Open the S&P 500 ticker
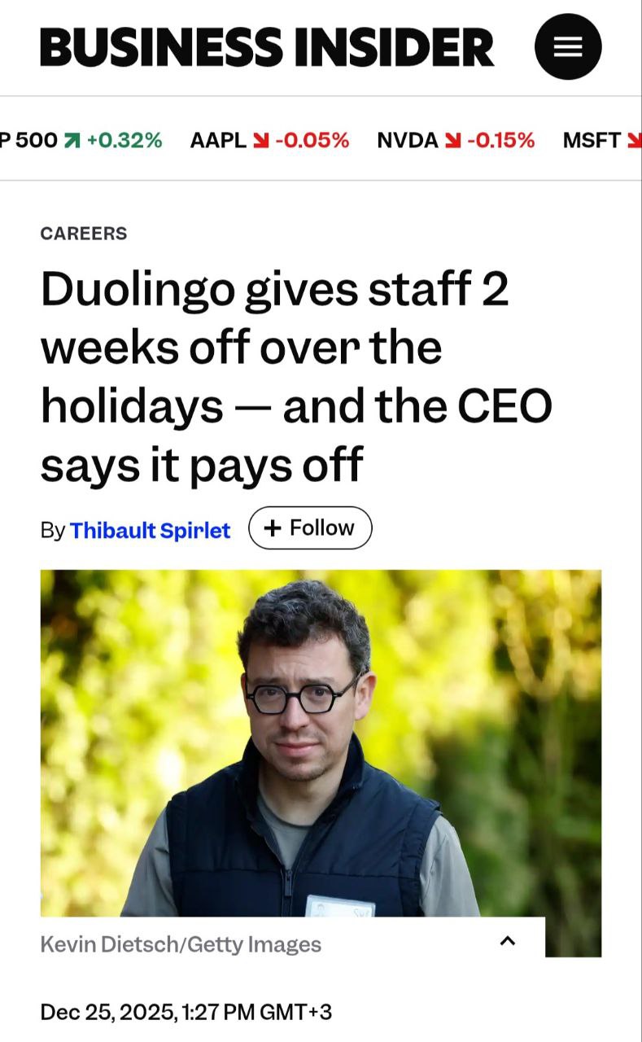The width and height of the screenshot is (642, 1042). pos(28,140)
